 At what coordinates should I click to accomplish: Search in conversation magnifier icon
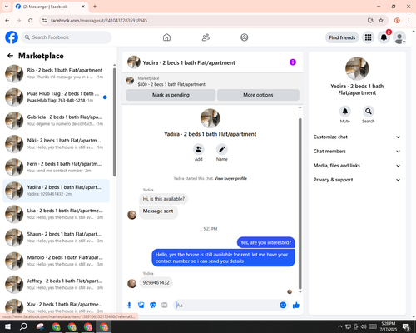369,112
